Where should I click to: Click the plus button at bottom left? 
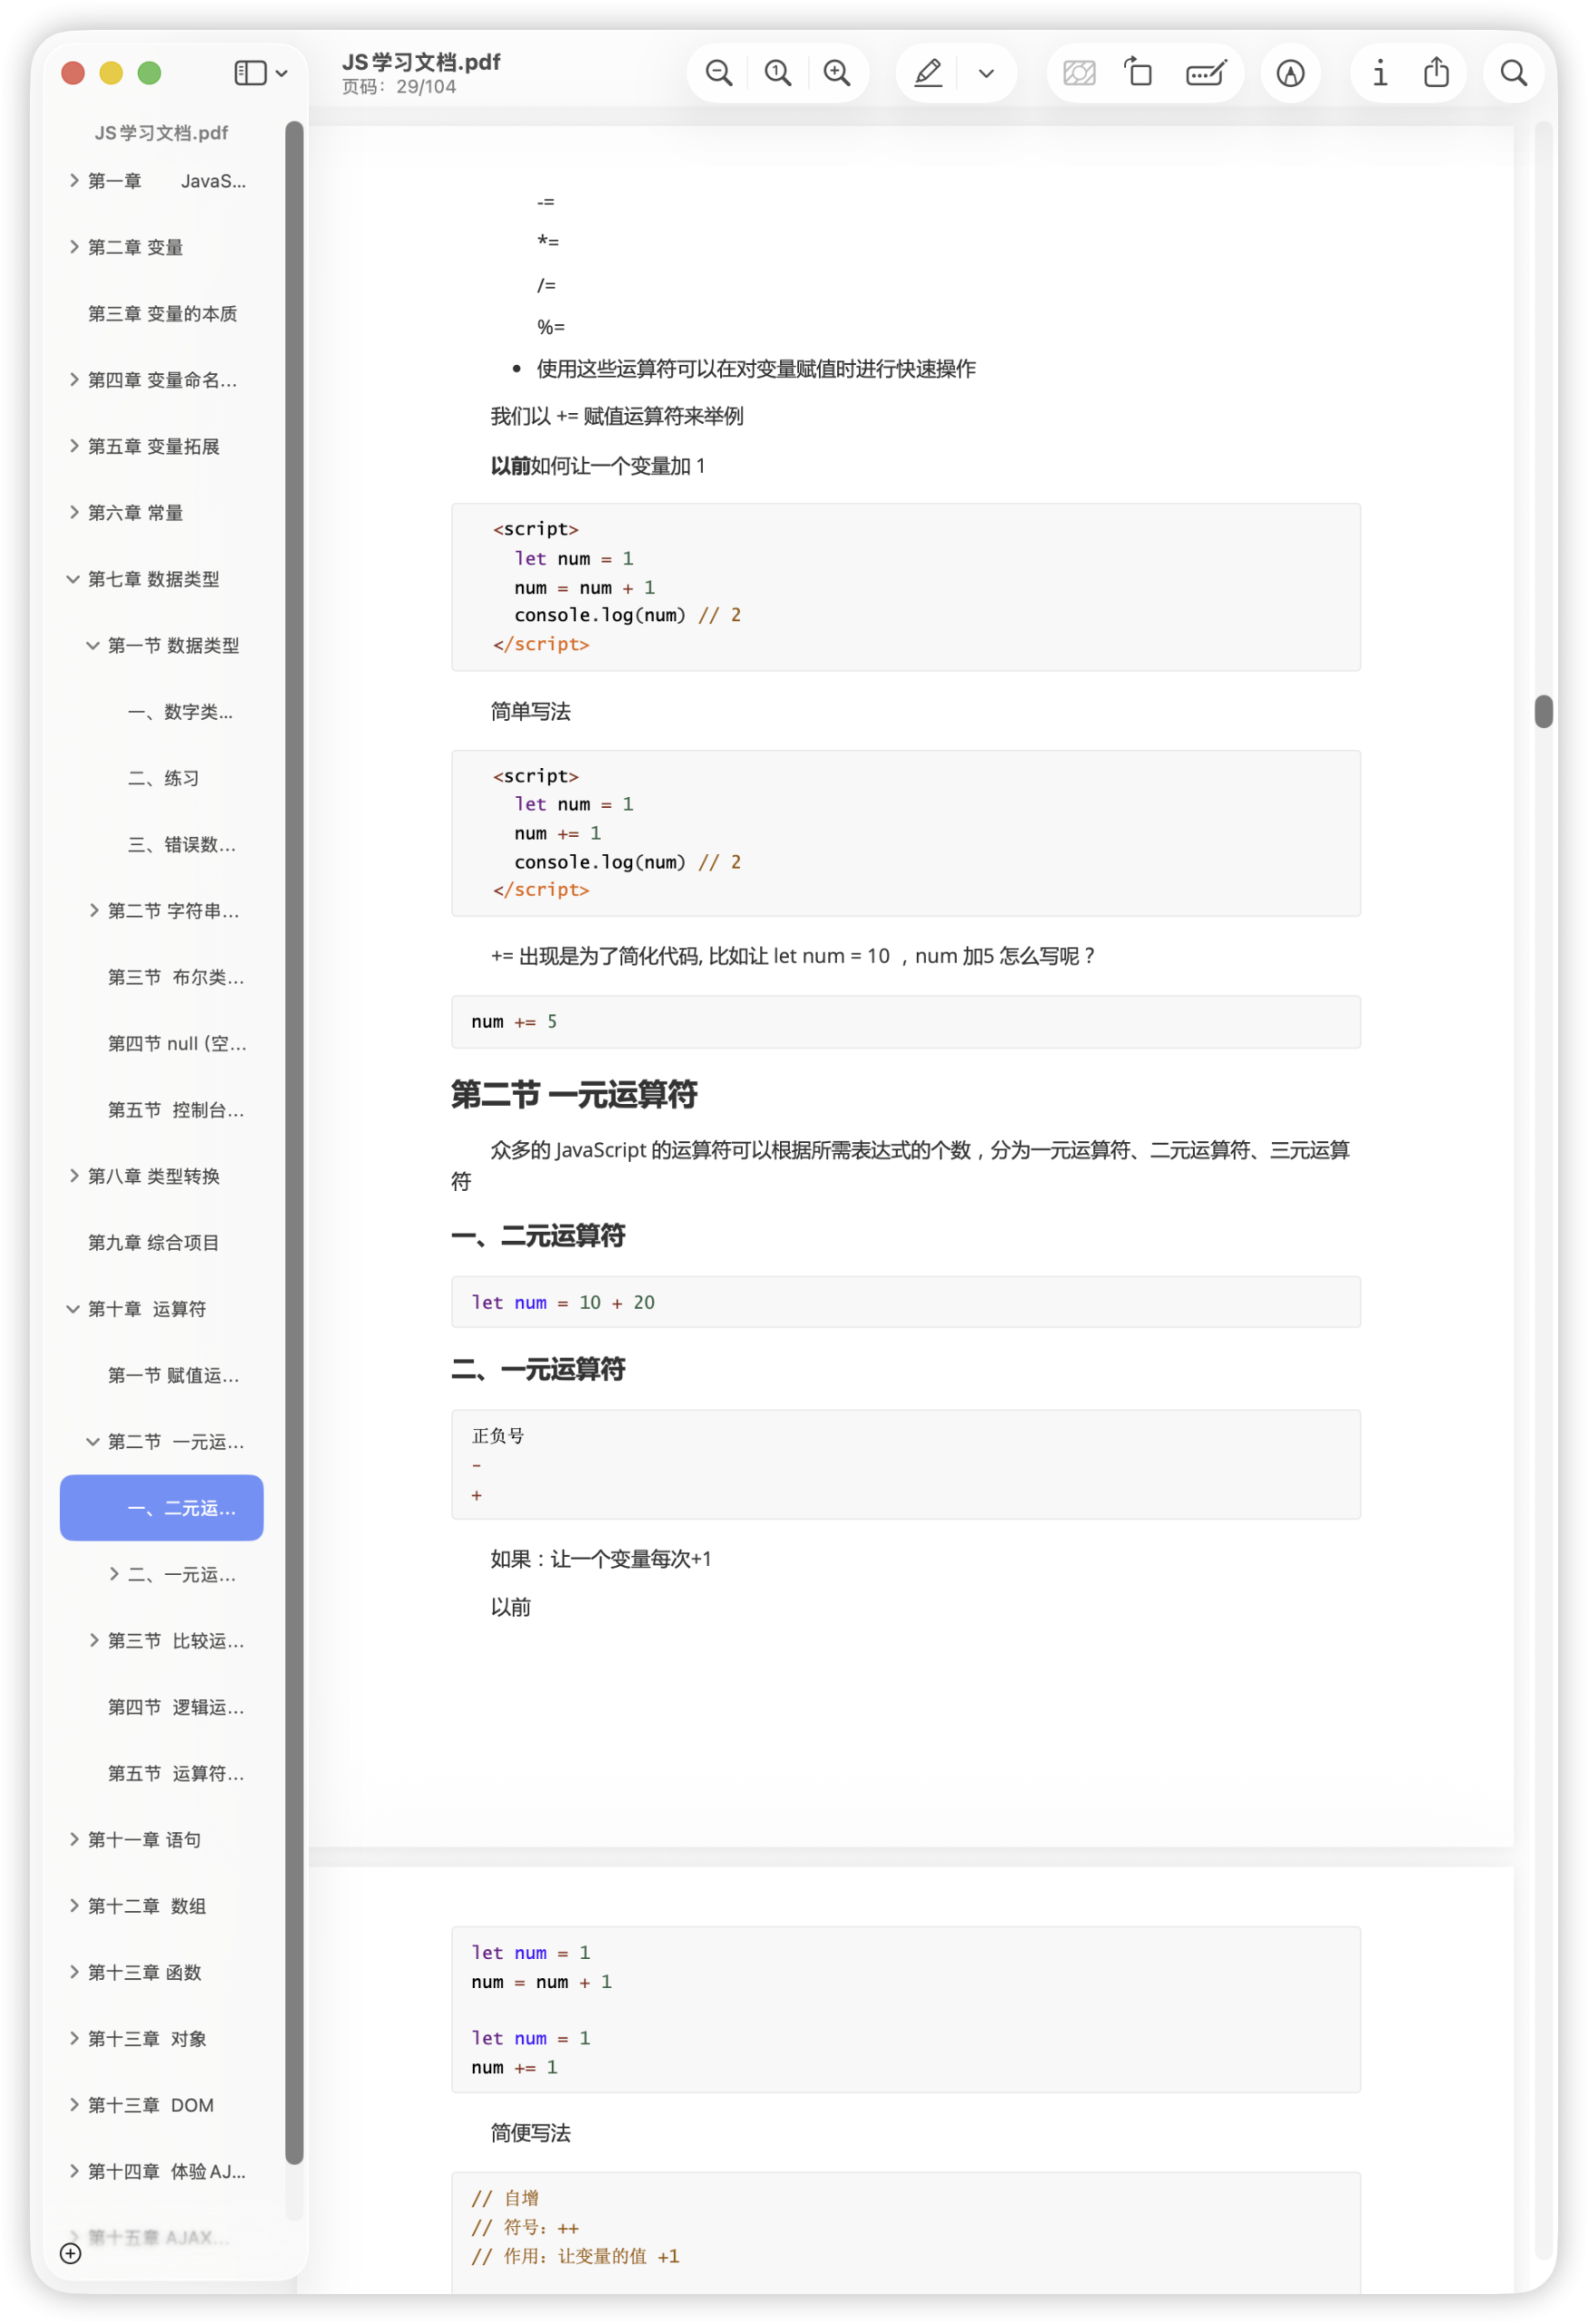click(x=69, y=2255)
